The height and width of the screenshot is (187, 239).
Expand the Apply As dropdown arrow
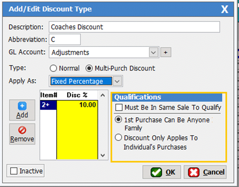tap(117, 81)
